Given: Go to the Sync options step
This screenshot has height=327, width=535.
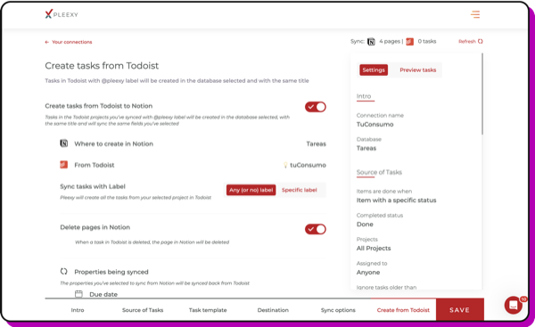Looking at the screenshot, I should coord(338,310).
